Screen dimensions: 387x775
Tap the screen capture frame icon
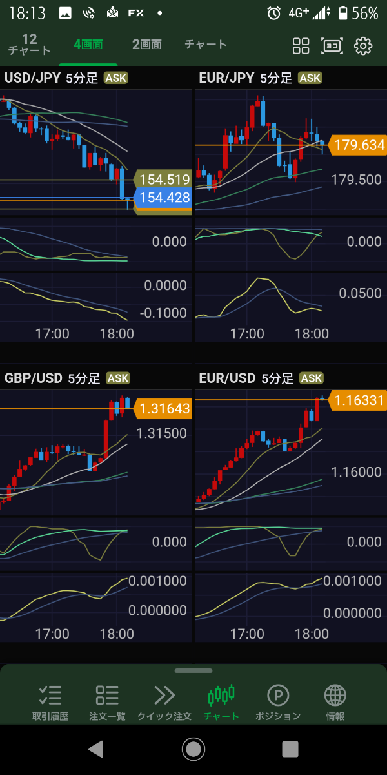tap(332, 46)
